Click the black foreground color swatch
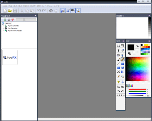The image size is (152, 121). pyautogui.click(x=131, y=47)
